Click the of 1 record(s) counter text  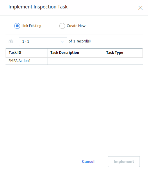pos(80,41)
